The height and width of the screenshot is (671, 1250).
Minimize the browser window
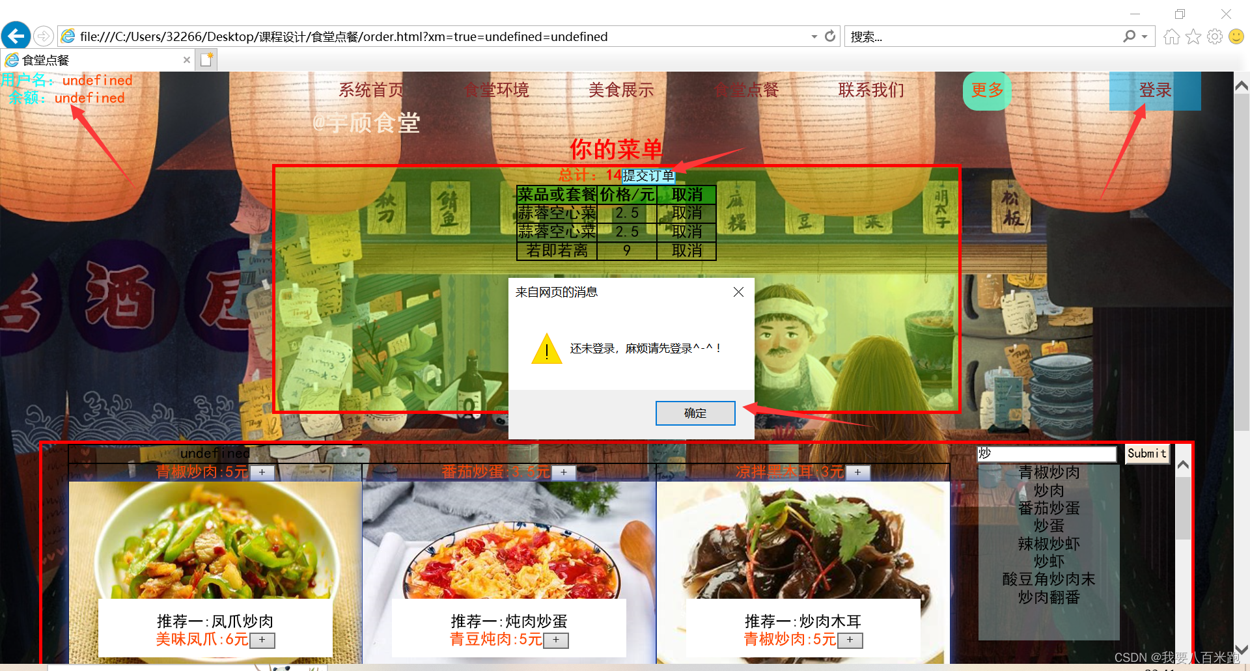pyautogui.click(x=1135, y=14)
